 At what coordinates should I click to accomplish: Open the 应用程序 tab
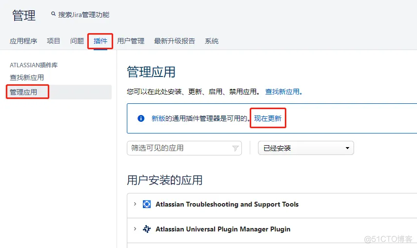click(23, 41)
